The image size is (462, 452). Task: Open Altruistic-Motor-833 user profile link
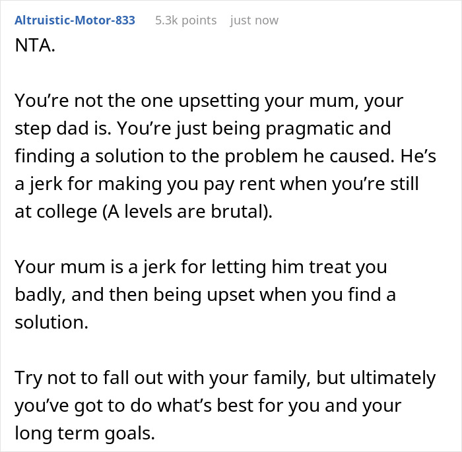coord(75,20)
